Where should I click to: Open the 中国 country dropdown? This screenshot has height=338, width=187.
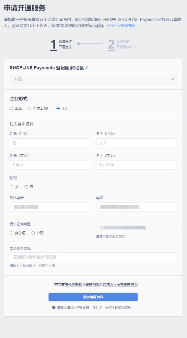pyautogui.click(x=93, y=79)
